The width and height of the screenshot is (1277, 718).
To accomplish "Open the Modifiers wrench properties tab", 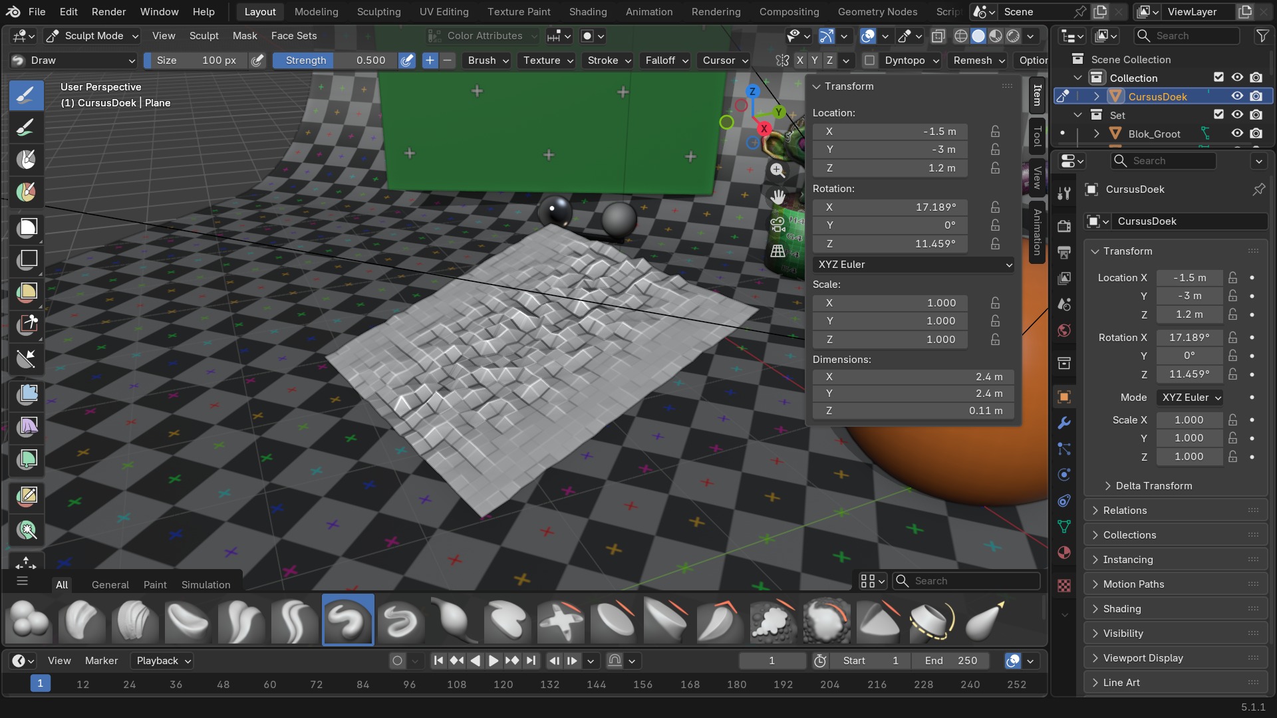I will [x=1064, y=423].
